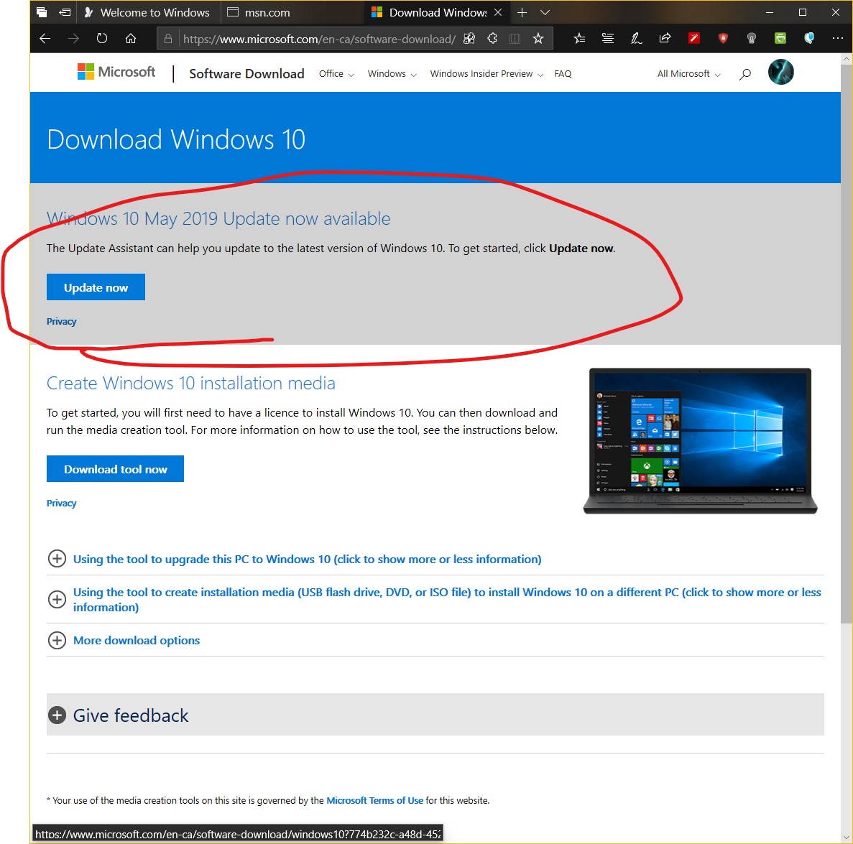This screenshot has height=844, width=853.
Task: Click the puzzle extension icon in address bar
Action: 492,39
